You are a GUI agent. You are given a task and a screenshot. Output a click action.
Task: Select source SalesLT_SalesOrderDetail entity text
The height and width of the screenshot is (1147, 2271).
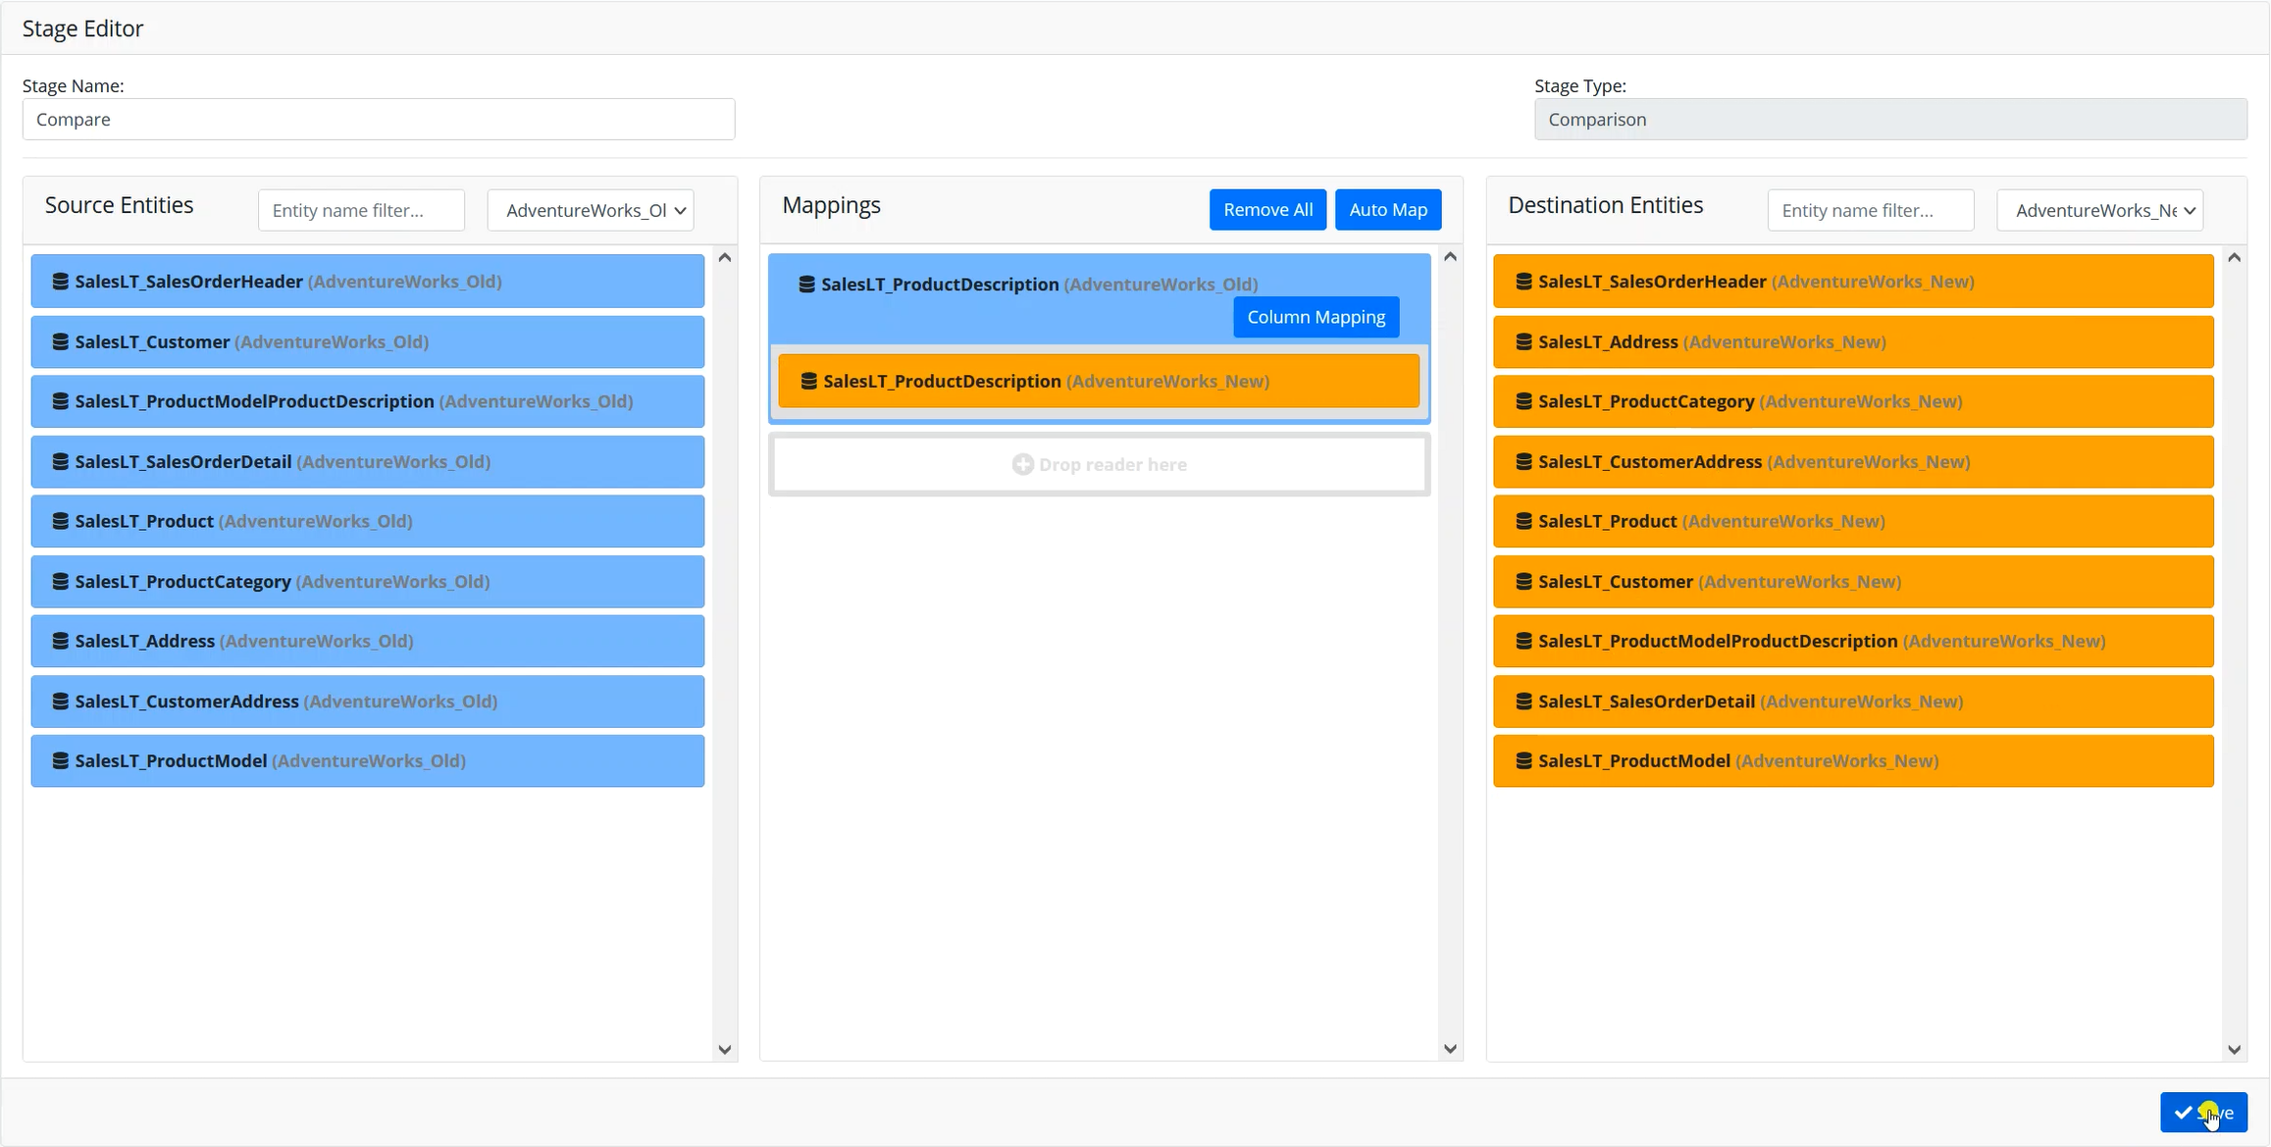click(x=283, y=461)
